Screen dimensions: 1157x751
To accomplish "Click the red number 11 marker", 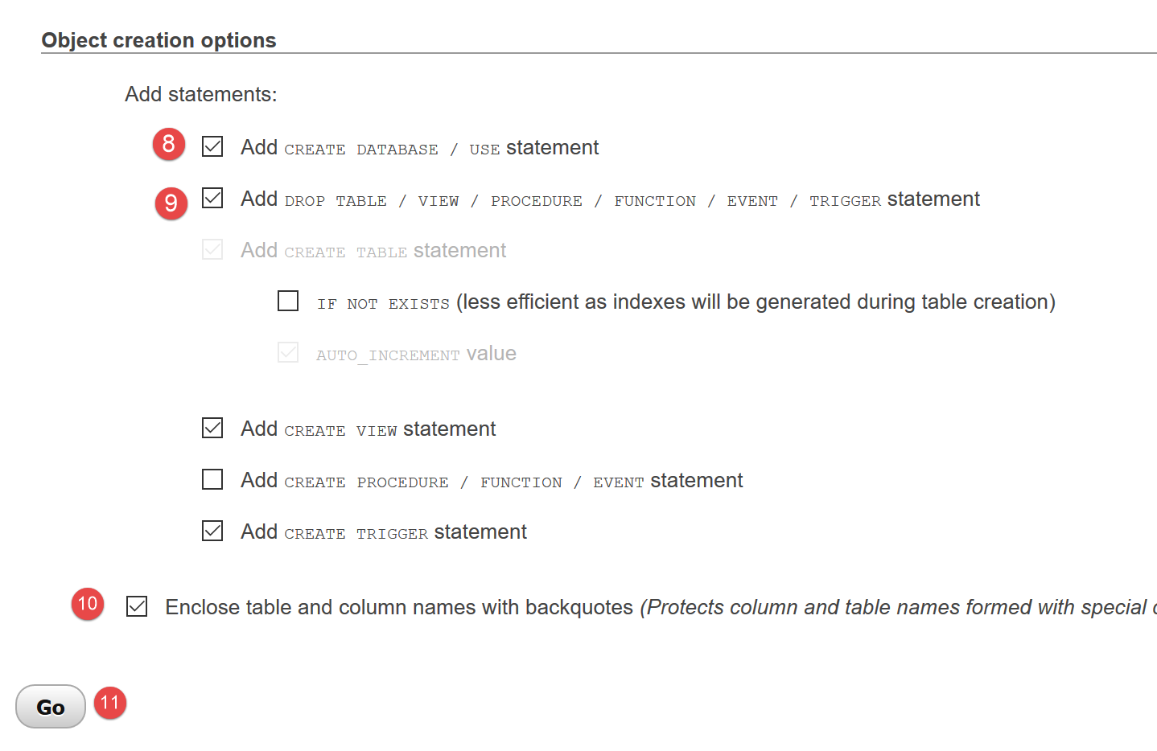I will point(110,703).
